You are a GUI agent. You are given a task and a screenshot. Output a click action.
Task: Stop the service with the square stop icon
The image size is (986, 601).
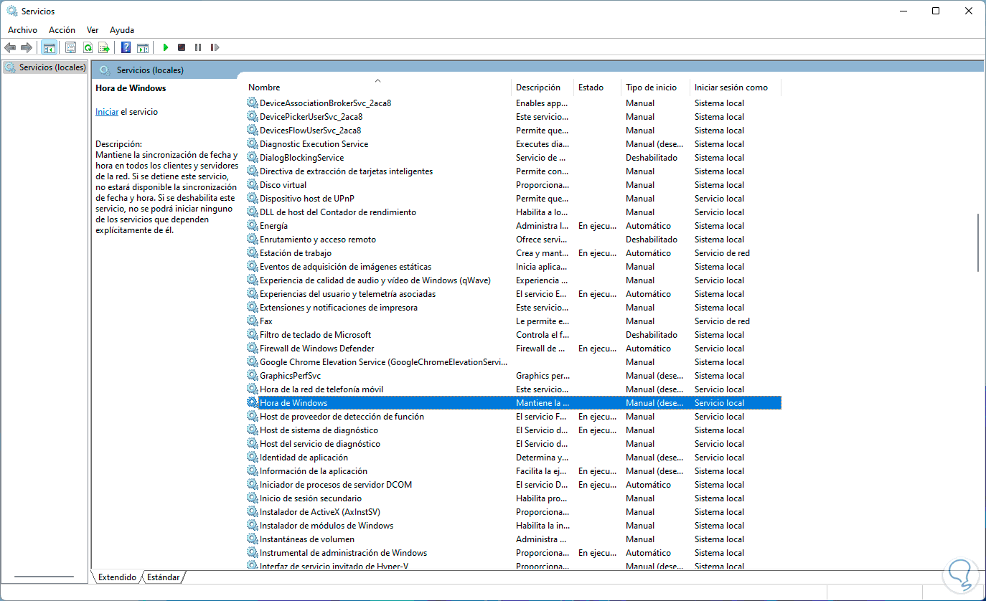coord(182,47)
